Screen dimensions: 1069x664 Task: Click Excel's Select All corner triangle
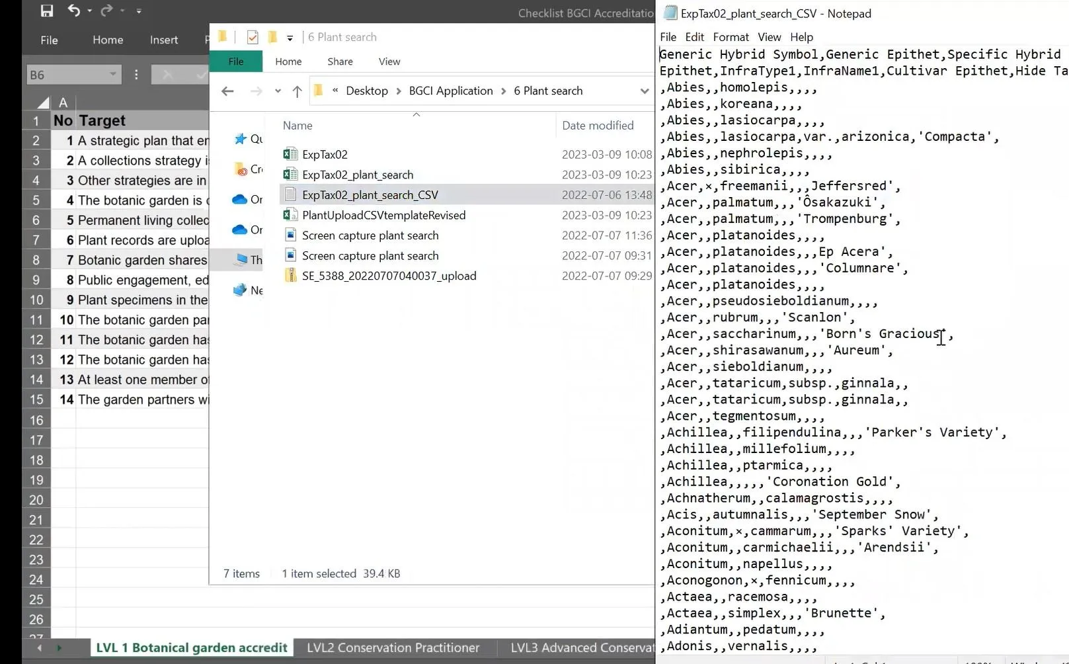(x=43, y=103)
